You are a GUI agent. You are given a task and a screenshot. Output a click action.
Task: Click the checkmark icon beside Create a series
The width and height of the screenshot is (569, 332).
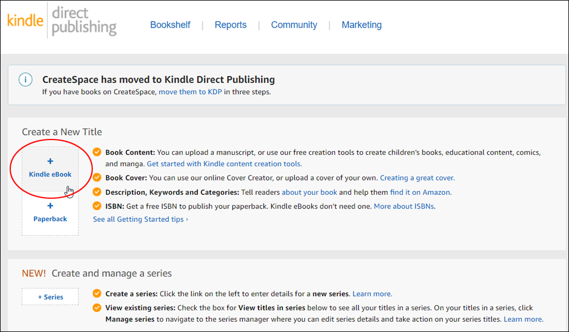pyautogui.click(x=97, y=293)
